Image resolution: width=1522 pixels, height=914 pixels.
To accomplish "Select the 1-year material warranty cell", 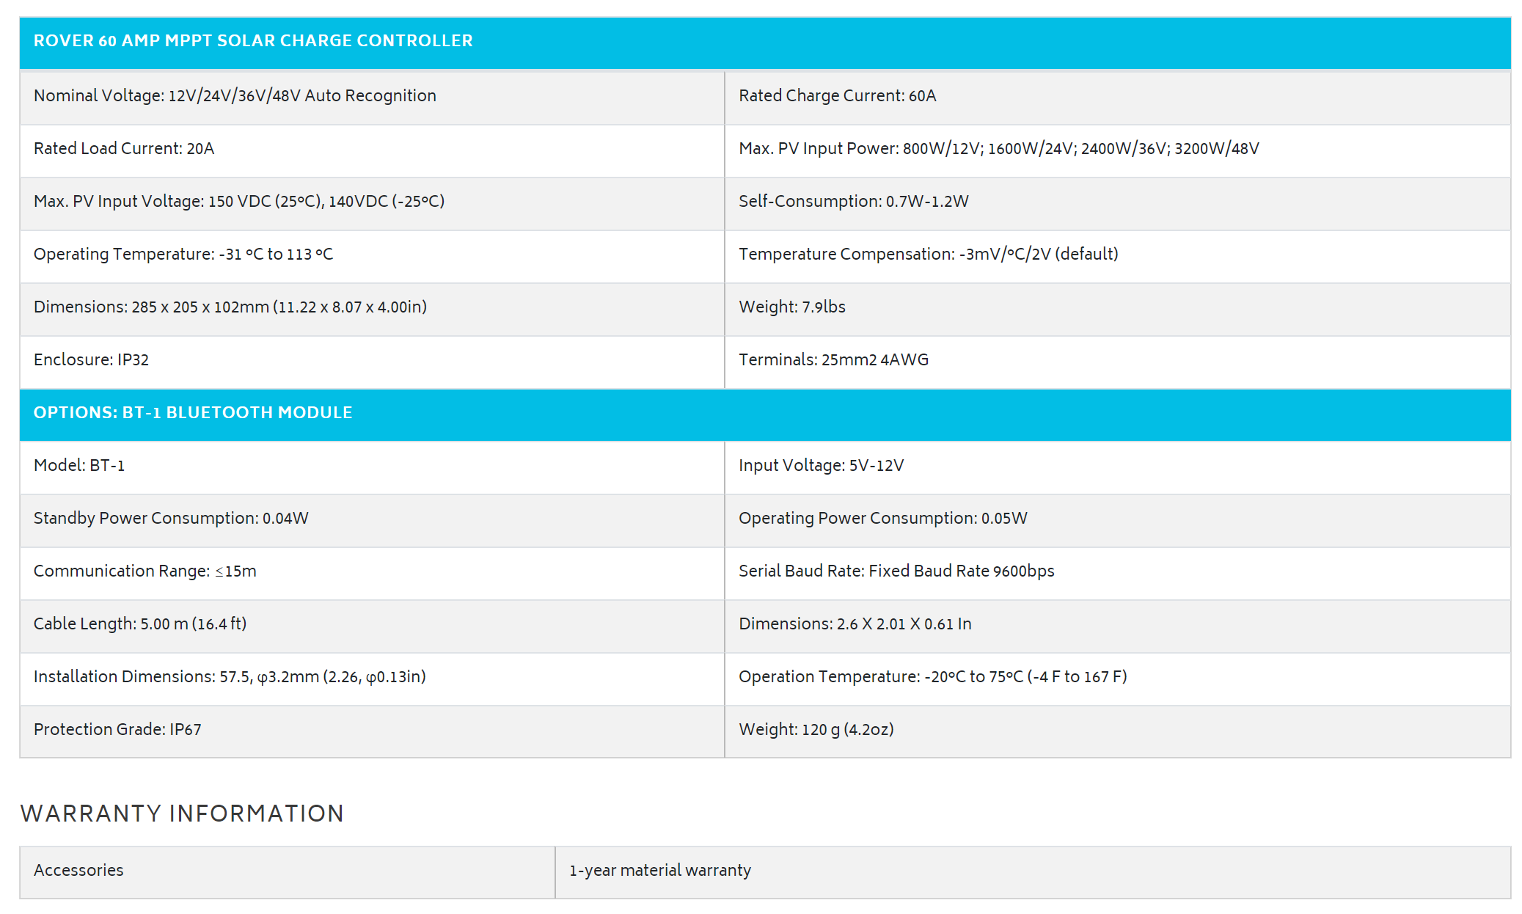I will click(x=660, y=871).
